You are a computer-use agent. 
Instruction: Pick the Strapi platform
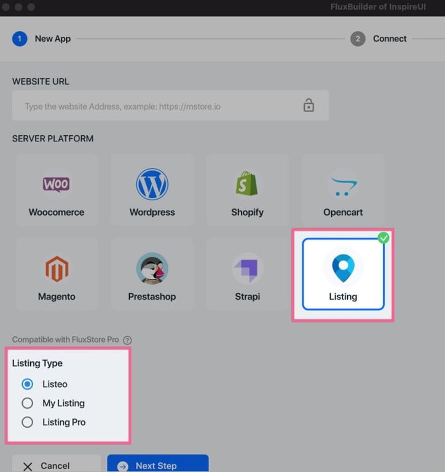tap(248, 274)
